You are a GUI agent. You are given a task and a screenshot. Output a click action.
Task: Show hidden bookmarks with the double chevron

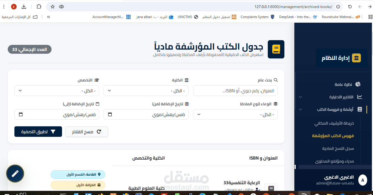(48, 17)
